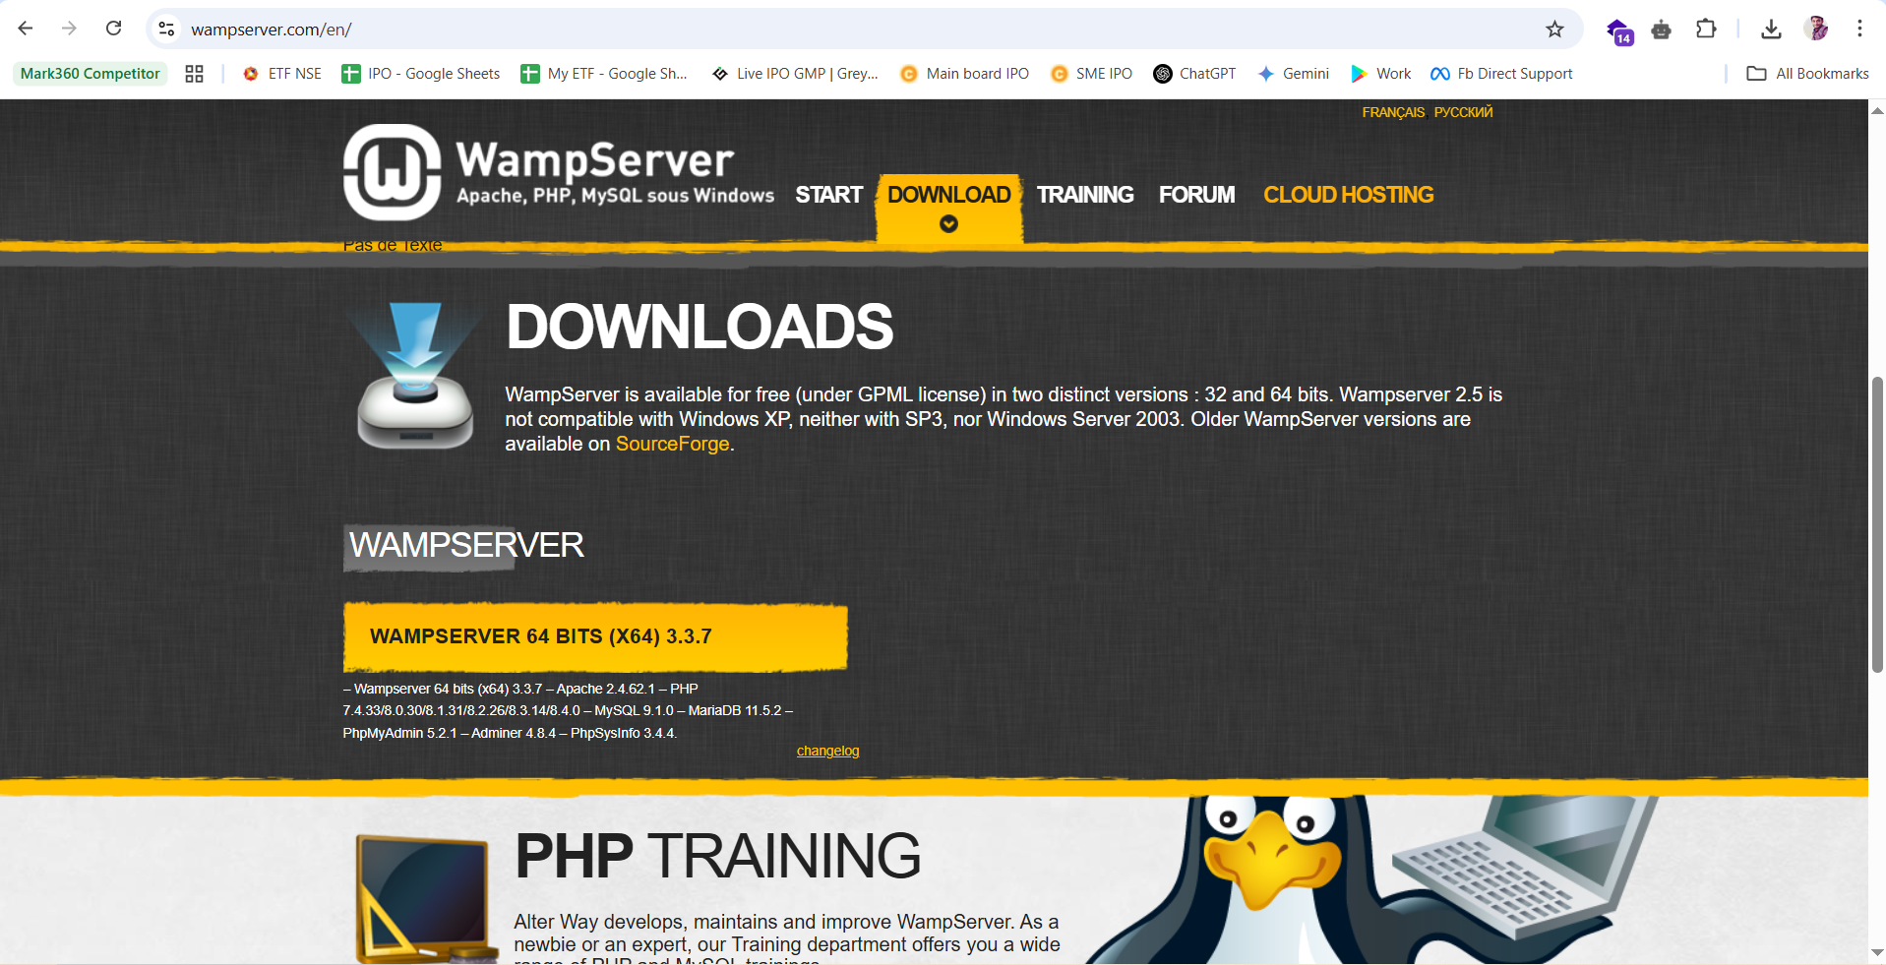This screenshot has height=965, width=1886.
Task: Click the page vertical scrollbar thumb
Action: point(1877,524)
